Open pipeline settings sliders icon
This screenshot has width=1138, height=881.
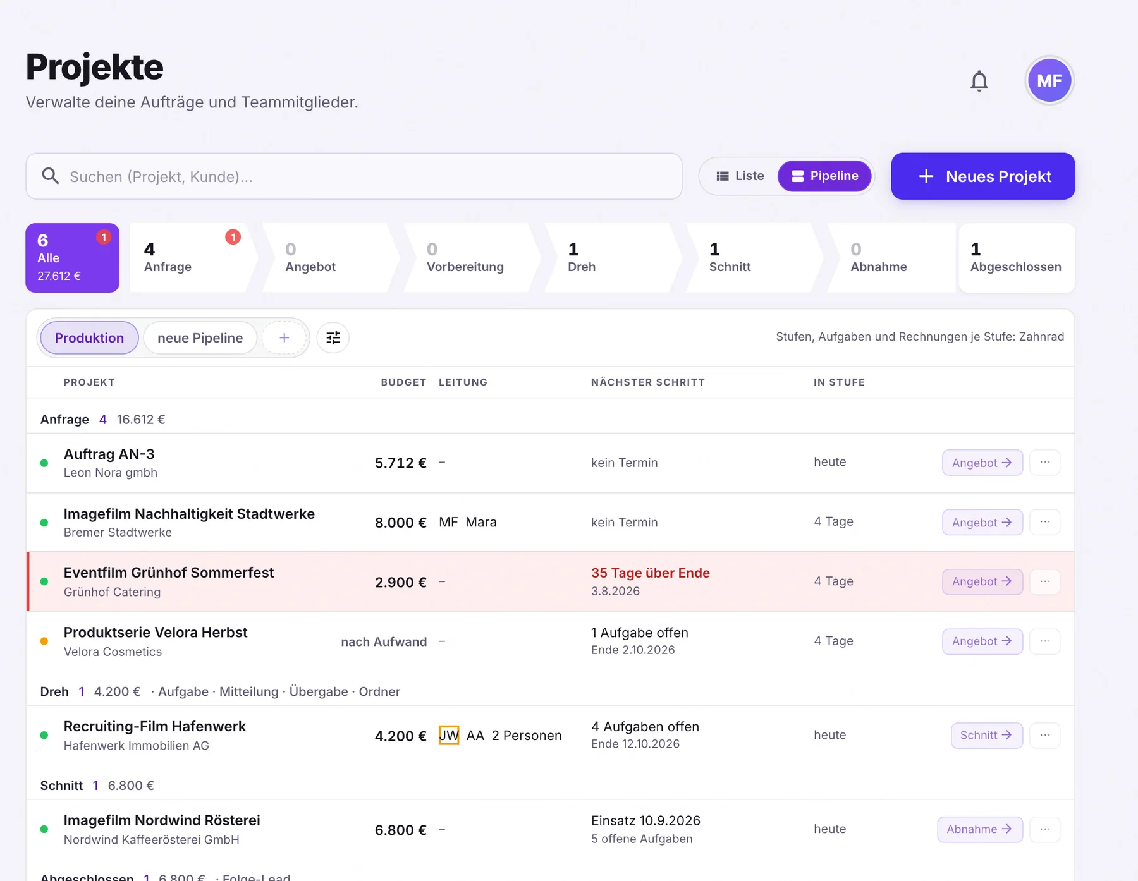[333, 337]
